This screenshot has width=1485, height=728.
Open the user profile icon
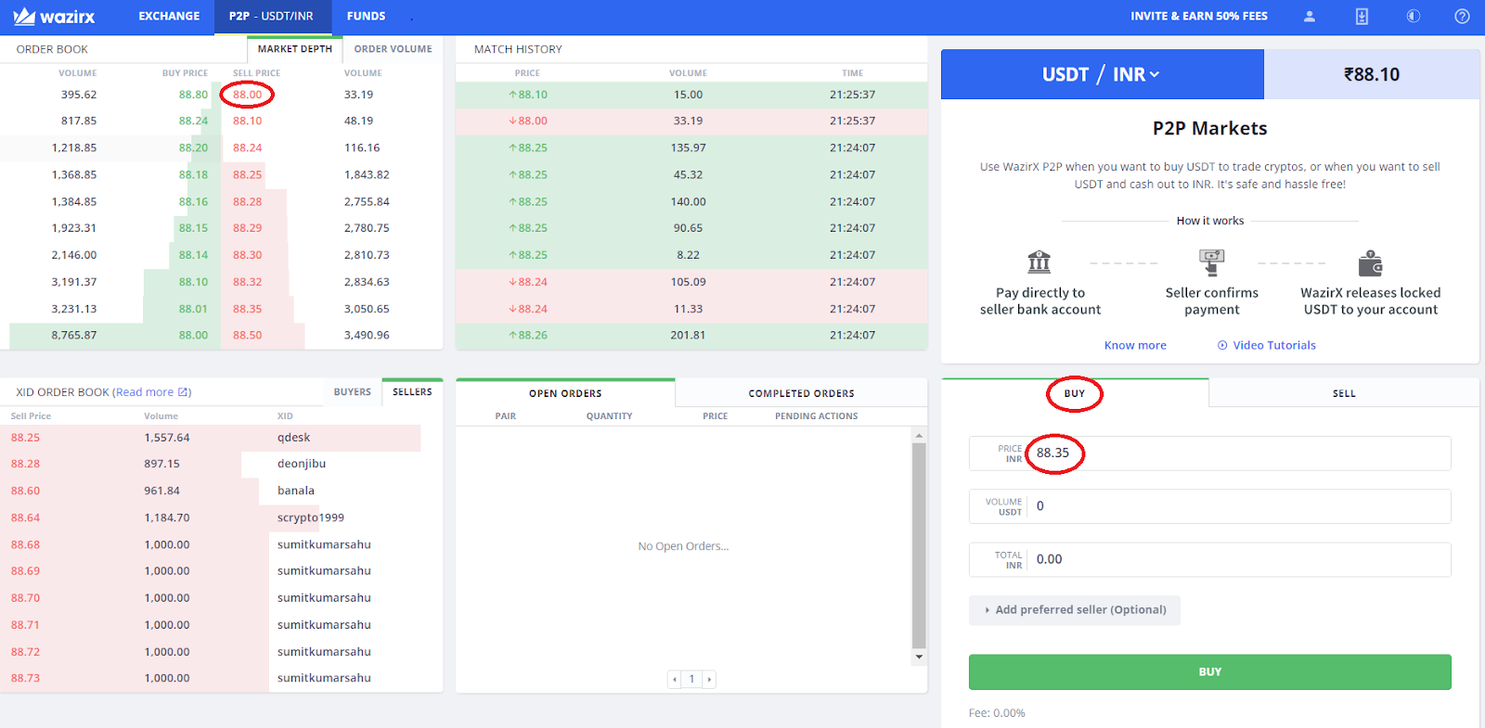tap(1310, 17)
